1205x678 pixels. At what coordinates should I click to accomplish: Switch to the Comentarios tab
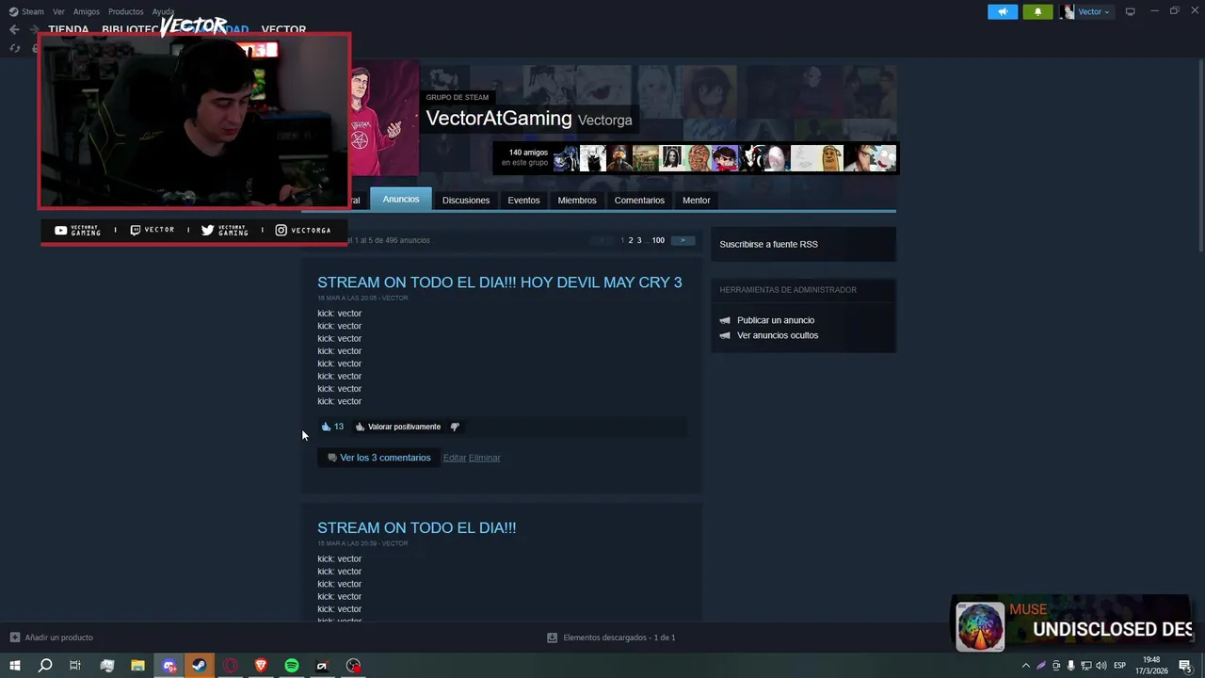tap(639, 200)
